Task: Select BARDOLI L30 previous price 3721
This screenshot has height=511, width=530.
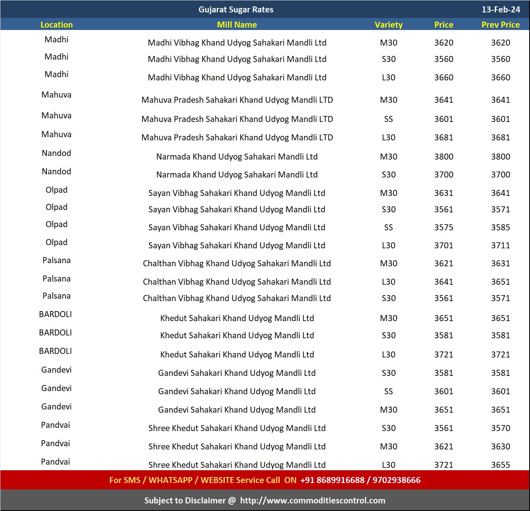Action: coord(501,355)
